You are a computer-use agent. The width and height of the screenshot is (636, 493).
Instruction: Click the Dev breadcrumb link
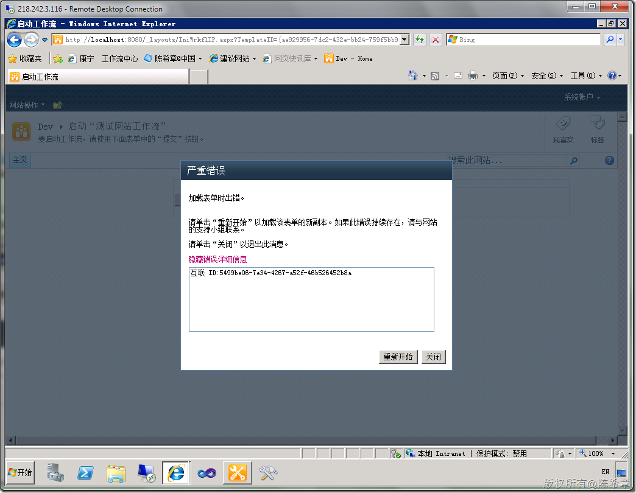pos(46,127)
